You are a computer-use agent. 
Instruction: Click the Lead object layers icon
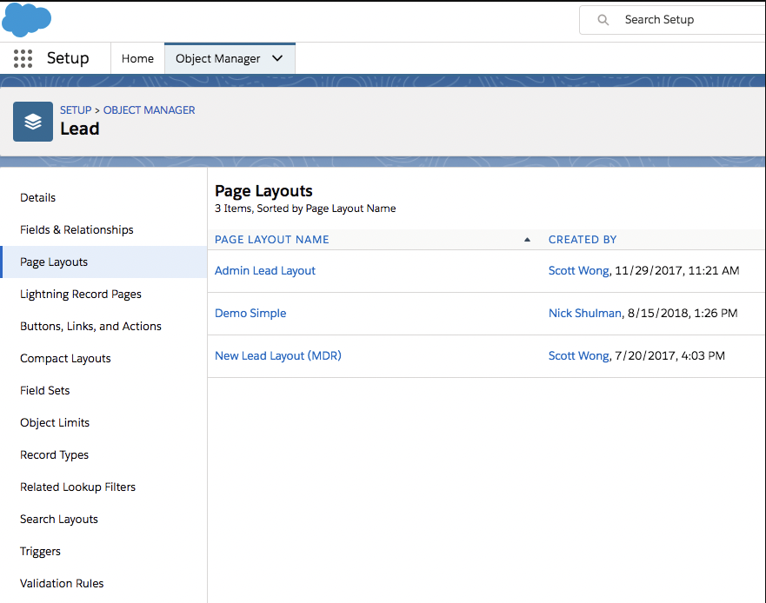point(32,122)
